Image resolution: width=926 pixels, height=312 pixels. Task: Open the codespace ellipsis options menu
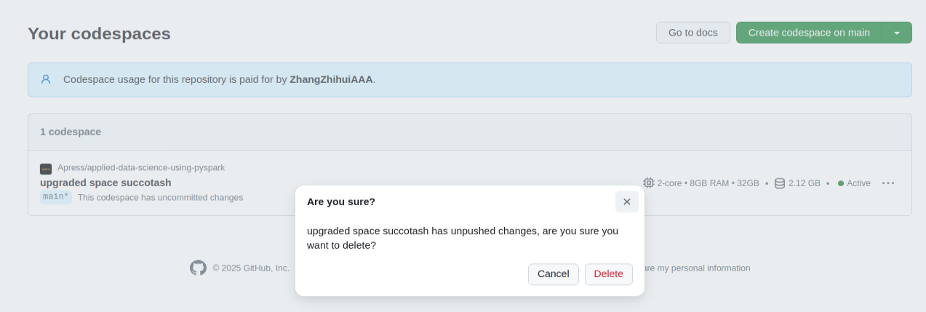[888, 183]
